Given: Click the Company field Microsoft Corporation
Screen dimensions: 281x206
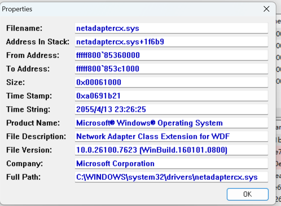Looking at the screenshot, I should 171,164.
